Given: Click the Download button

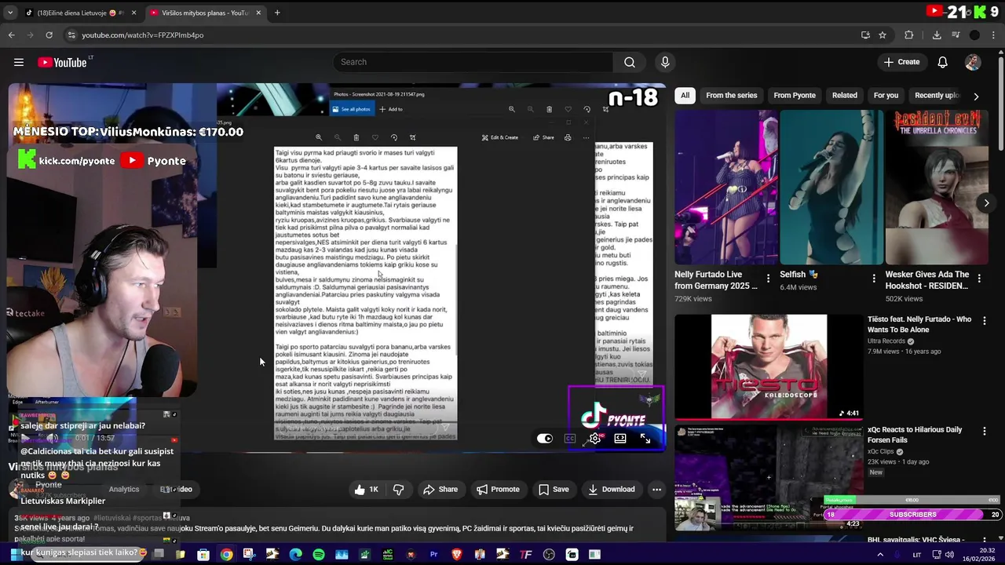Looking at the screenshot, I should pyautogui.click(x=612, y=490).
